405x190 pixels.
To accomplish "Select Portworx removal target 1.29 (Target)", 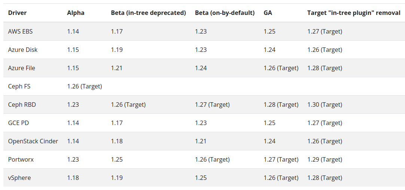I will tap(325, 159).
